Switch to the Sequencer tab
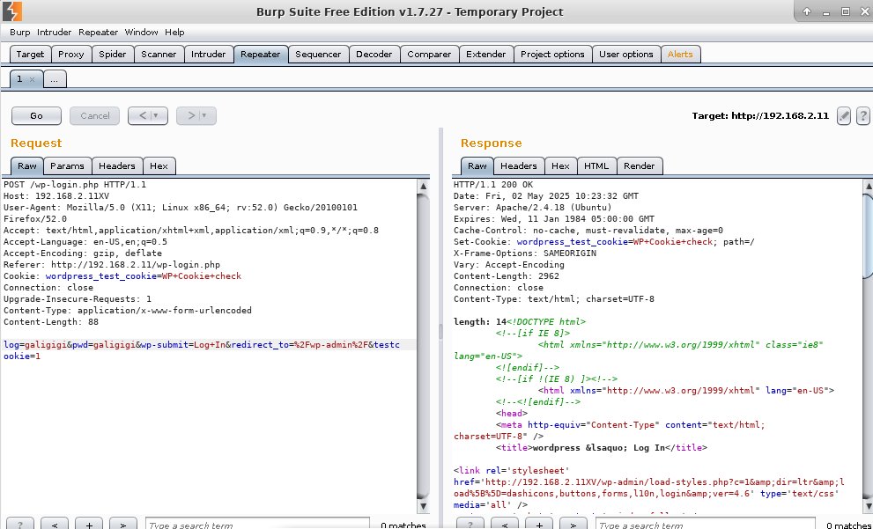The image size is (873, 529). (318, 54)
